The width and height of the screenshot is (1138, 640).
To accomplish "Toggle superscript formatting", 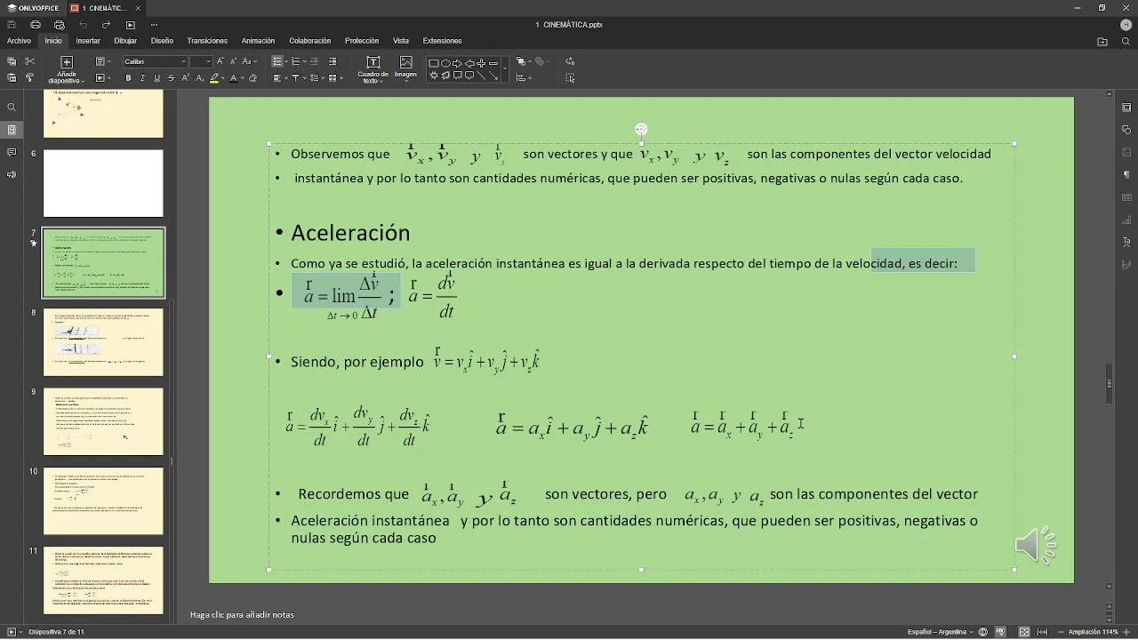I will tap(186, 78).
